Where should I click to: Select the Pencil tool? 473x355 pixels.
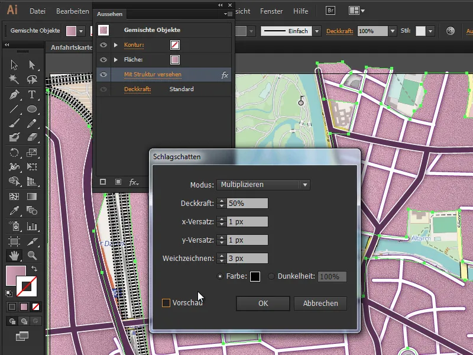click(x=32, y=124)
